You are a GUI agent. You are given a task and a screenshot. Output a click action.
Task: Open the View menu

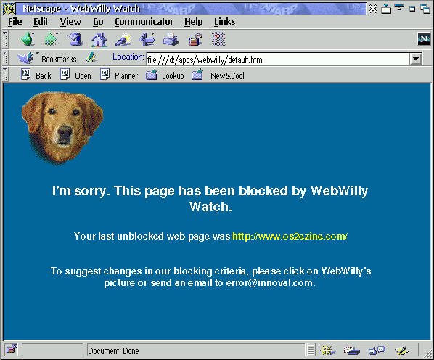(x=70, y=21)
